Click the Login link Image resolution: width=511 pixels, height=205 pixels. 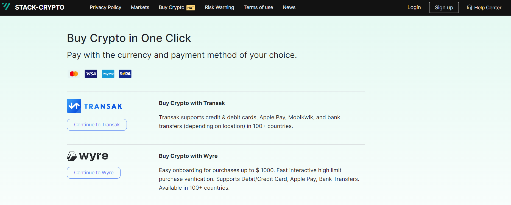[x=414, y=7]
